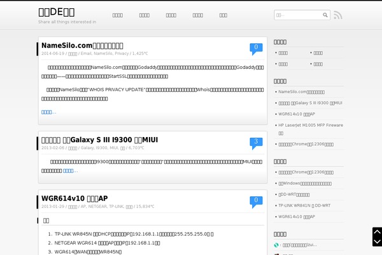Open sidebar Chrome 12306 link above Windows link
Screen dimensions: 382x255
pos(306,172)
